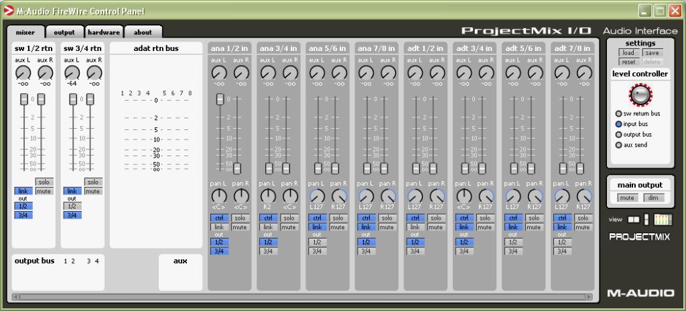Toggle link on adt 7/8 in channel

[562, 227]
